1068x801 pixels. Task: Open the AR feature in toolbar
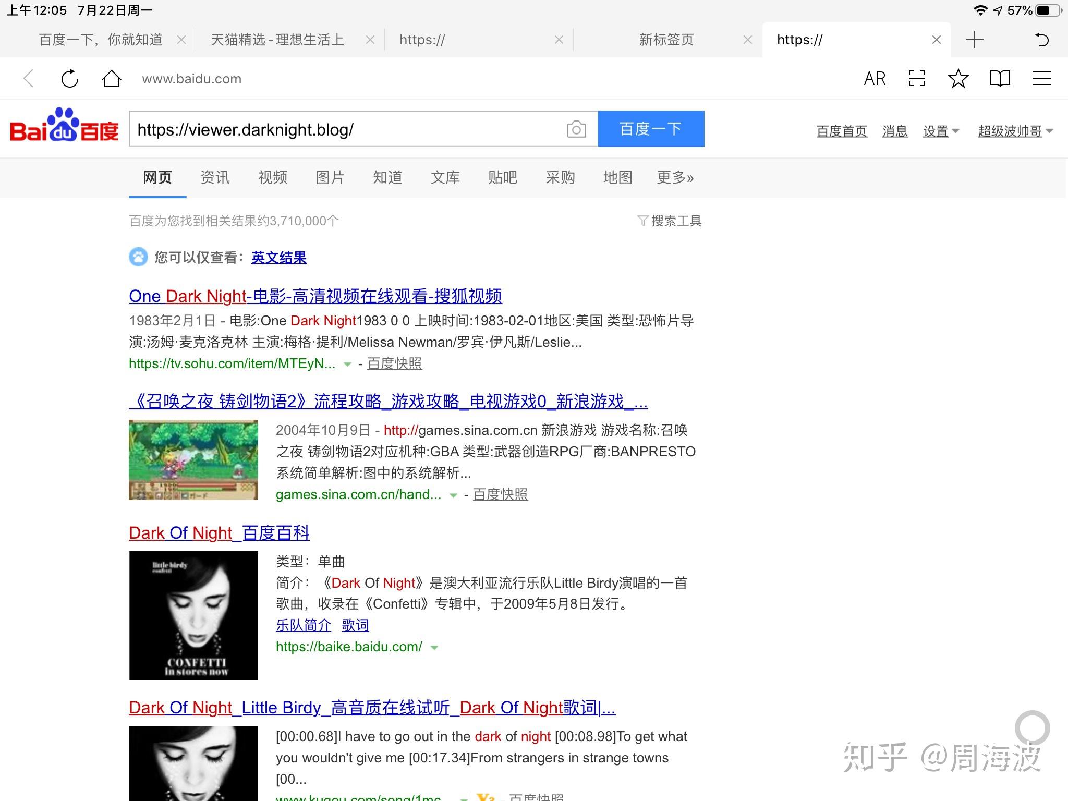(875, 79)
